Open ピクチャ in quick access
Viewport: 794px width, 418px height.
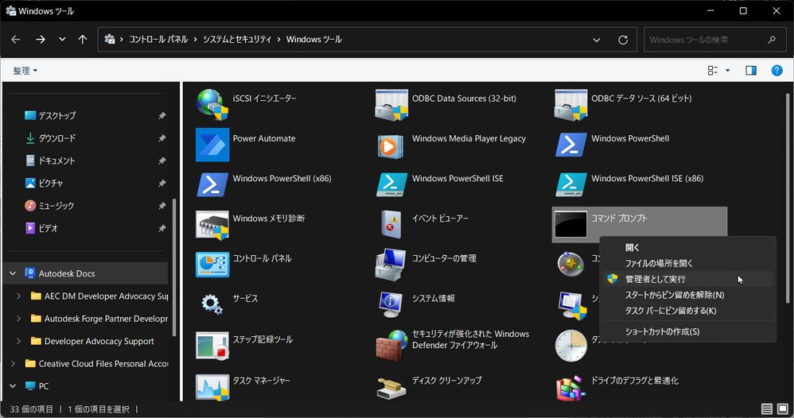coord(51,184)
